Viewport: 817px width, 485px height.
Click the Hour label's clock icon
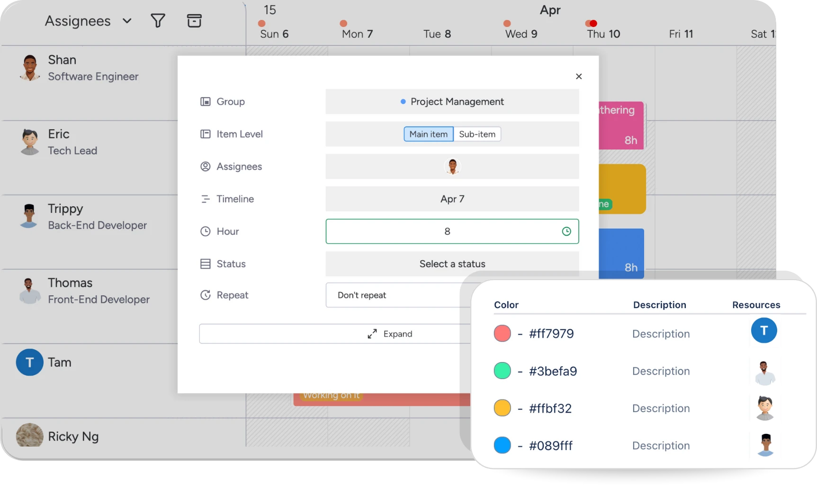205,231
